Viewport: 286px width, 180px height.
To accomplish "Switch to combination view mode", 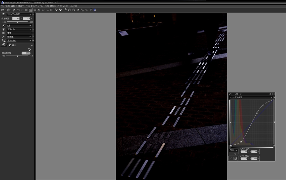I will tap(31, 10).
